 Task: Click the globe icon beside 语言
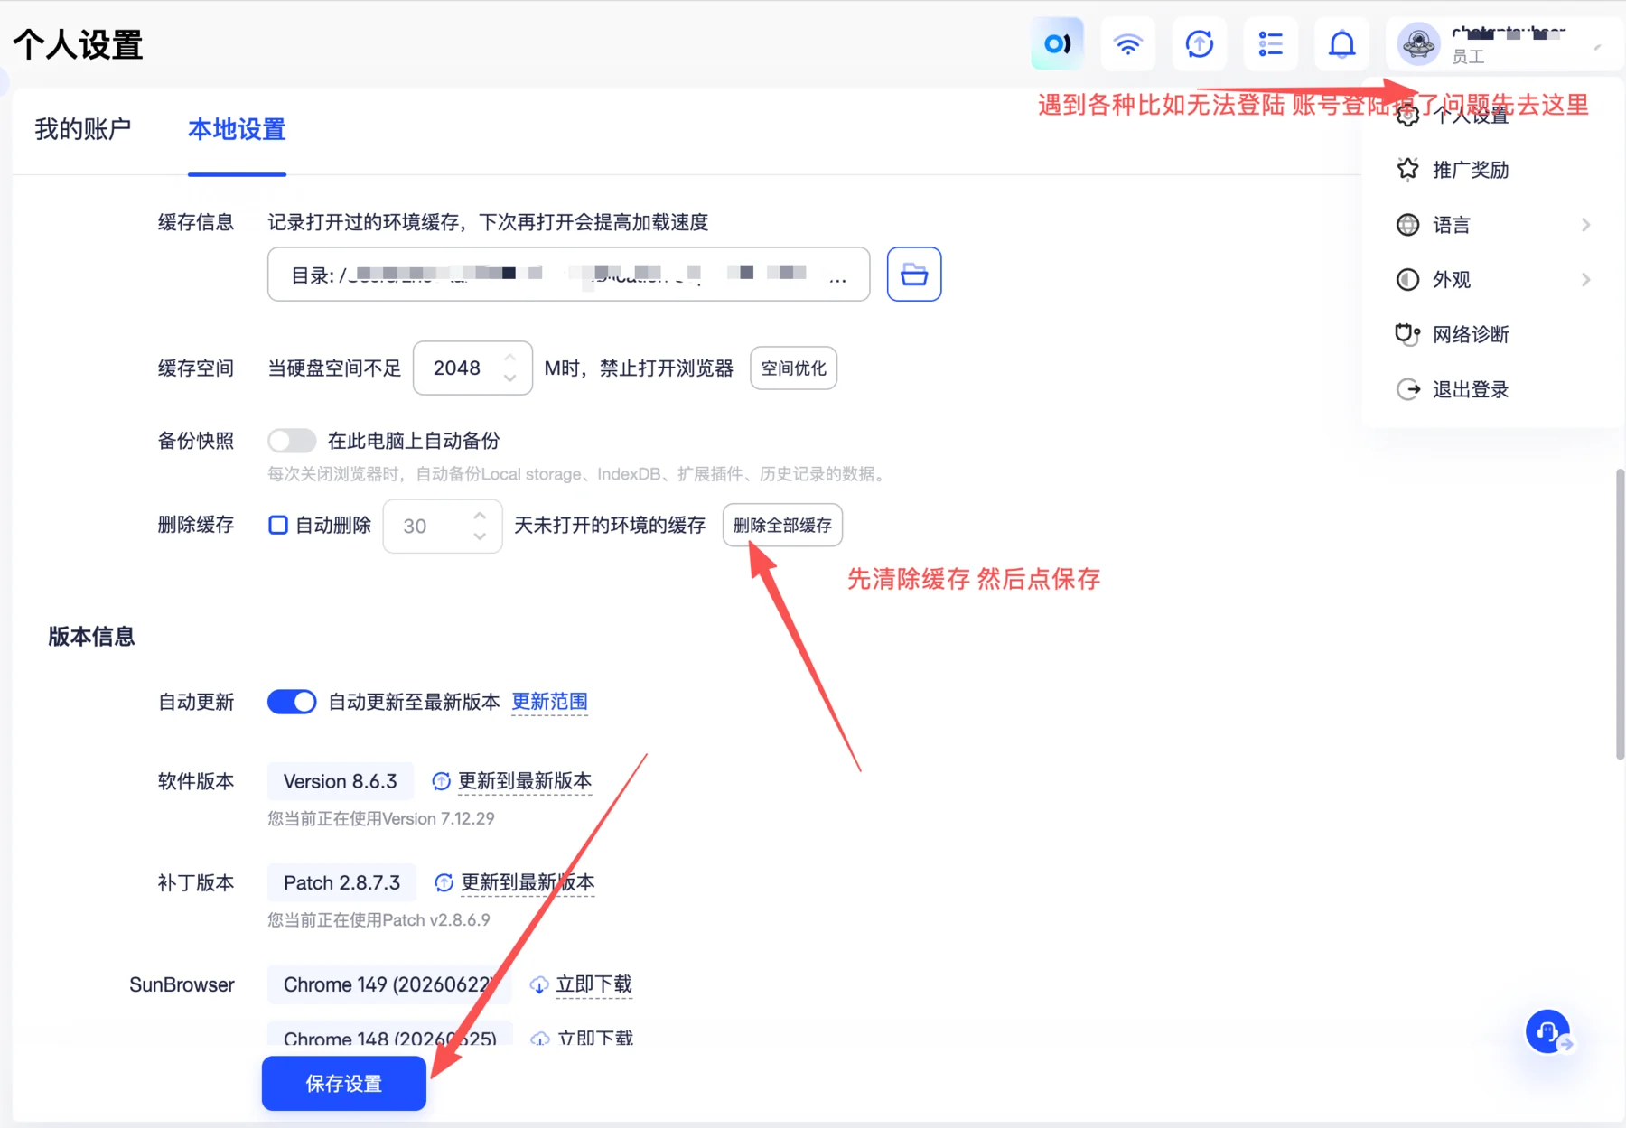coord(1407,224)
